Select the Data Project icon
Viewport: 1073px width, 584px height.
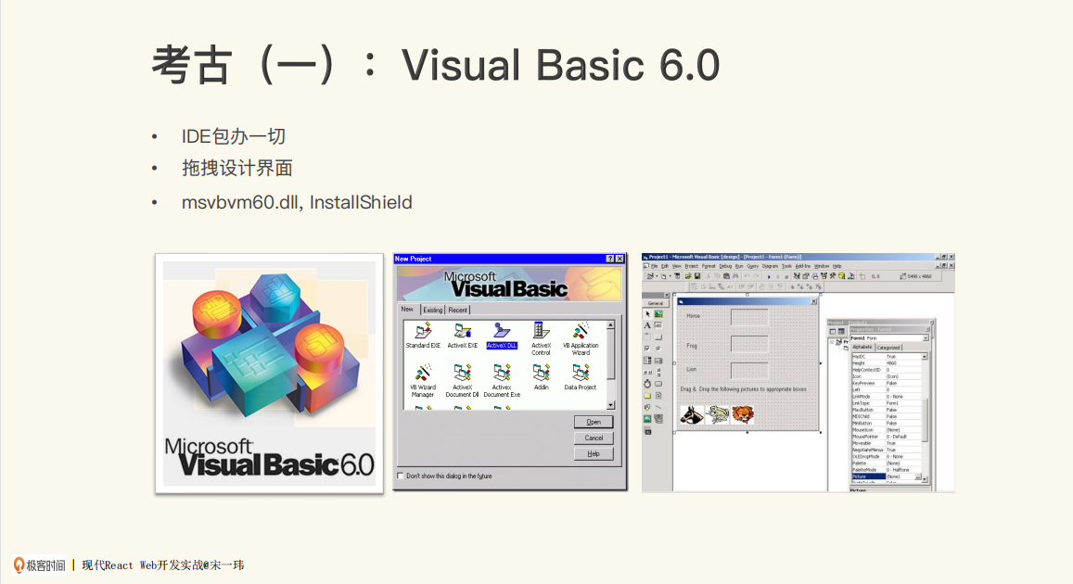point(581,376)
